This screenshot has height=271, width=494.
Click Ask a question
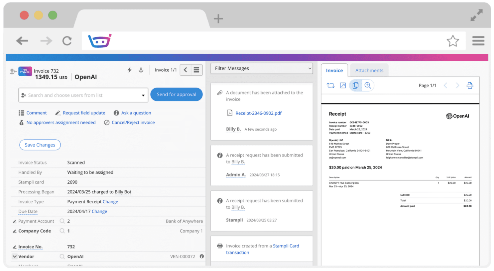click(x=136, y=113)
